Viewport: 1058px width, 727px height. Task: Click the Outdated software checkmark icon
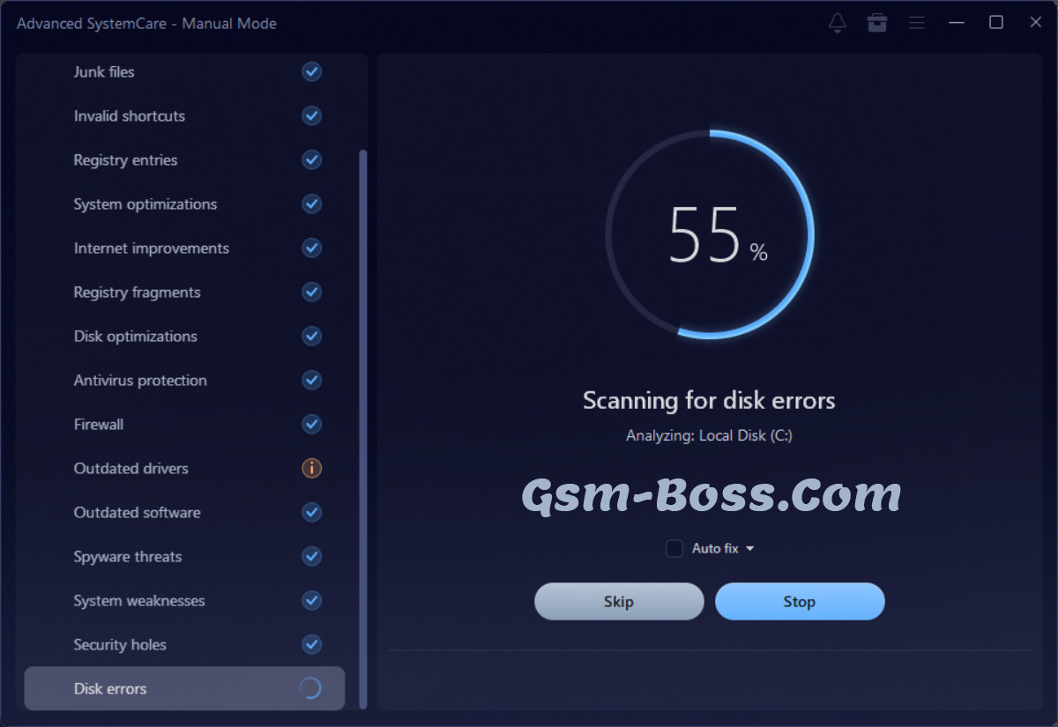[x=312, y=512]
